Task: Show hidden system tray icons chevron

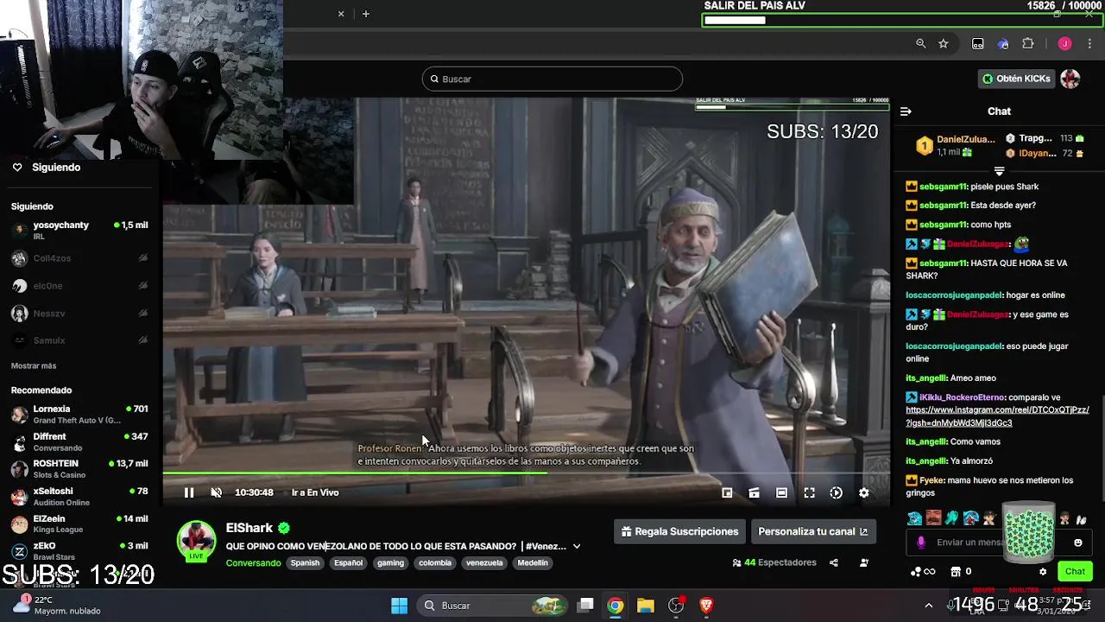Action: coord(929,606)
